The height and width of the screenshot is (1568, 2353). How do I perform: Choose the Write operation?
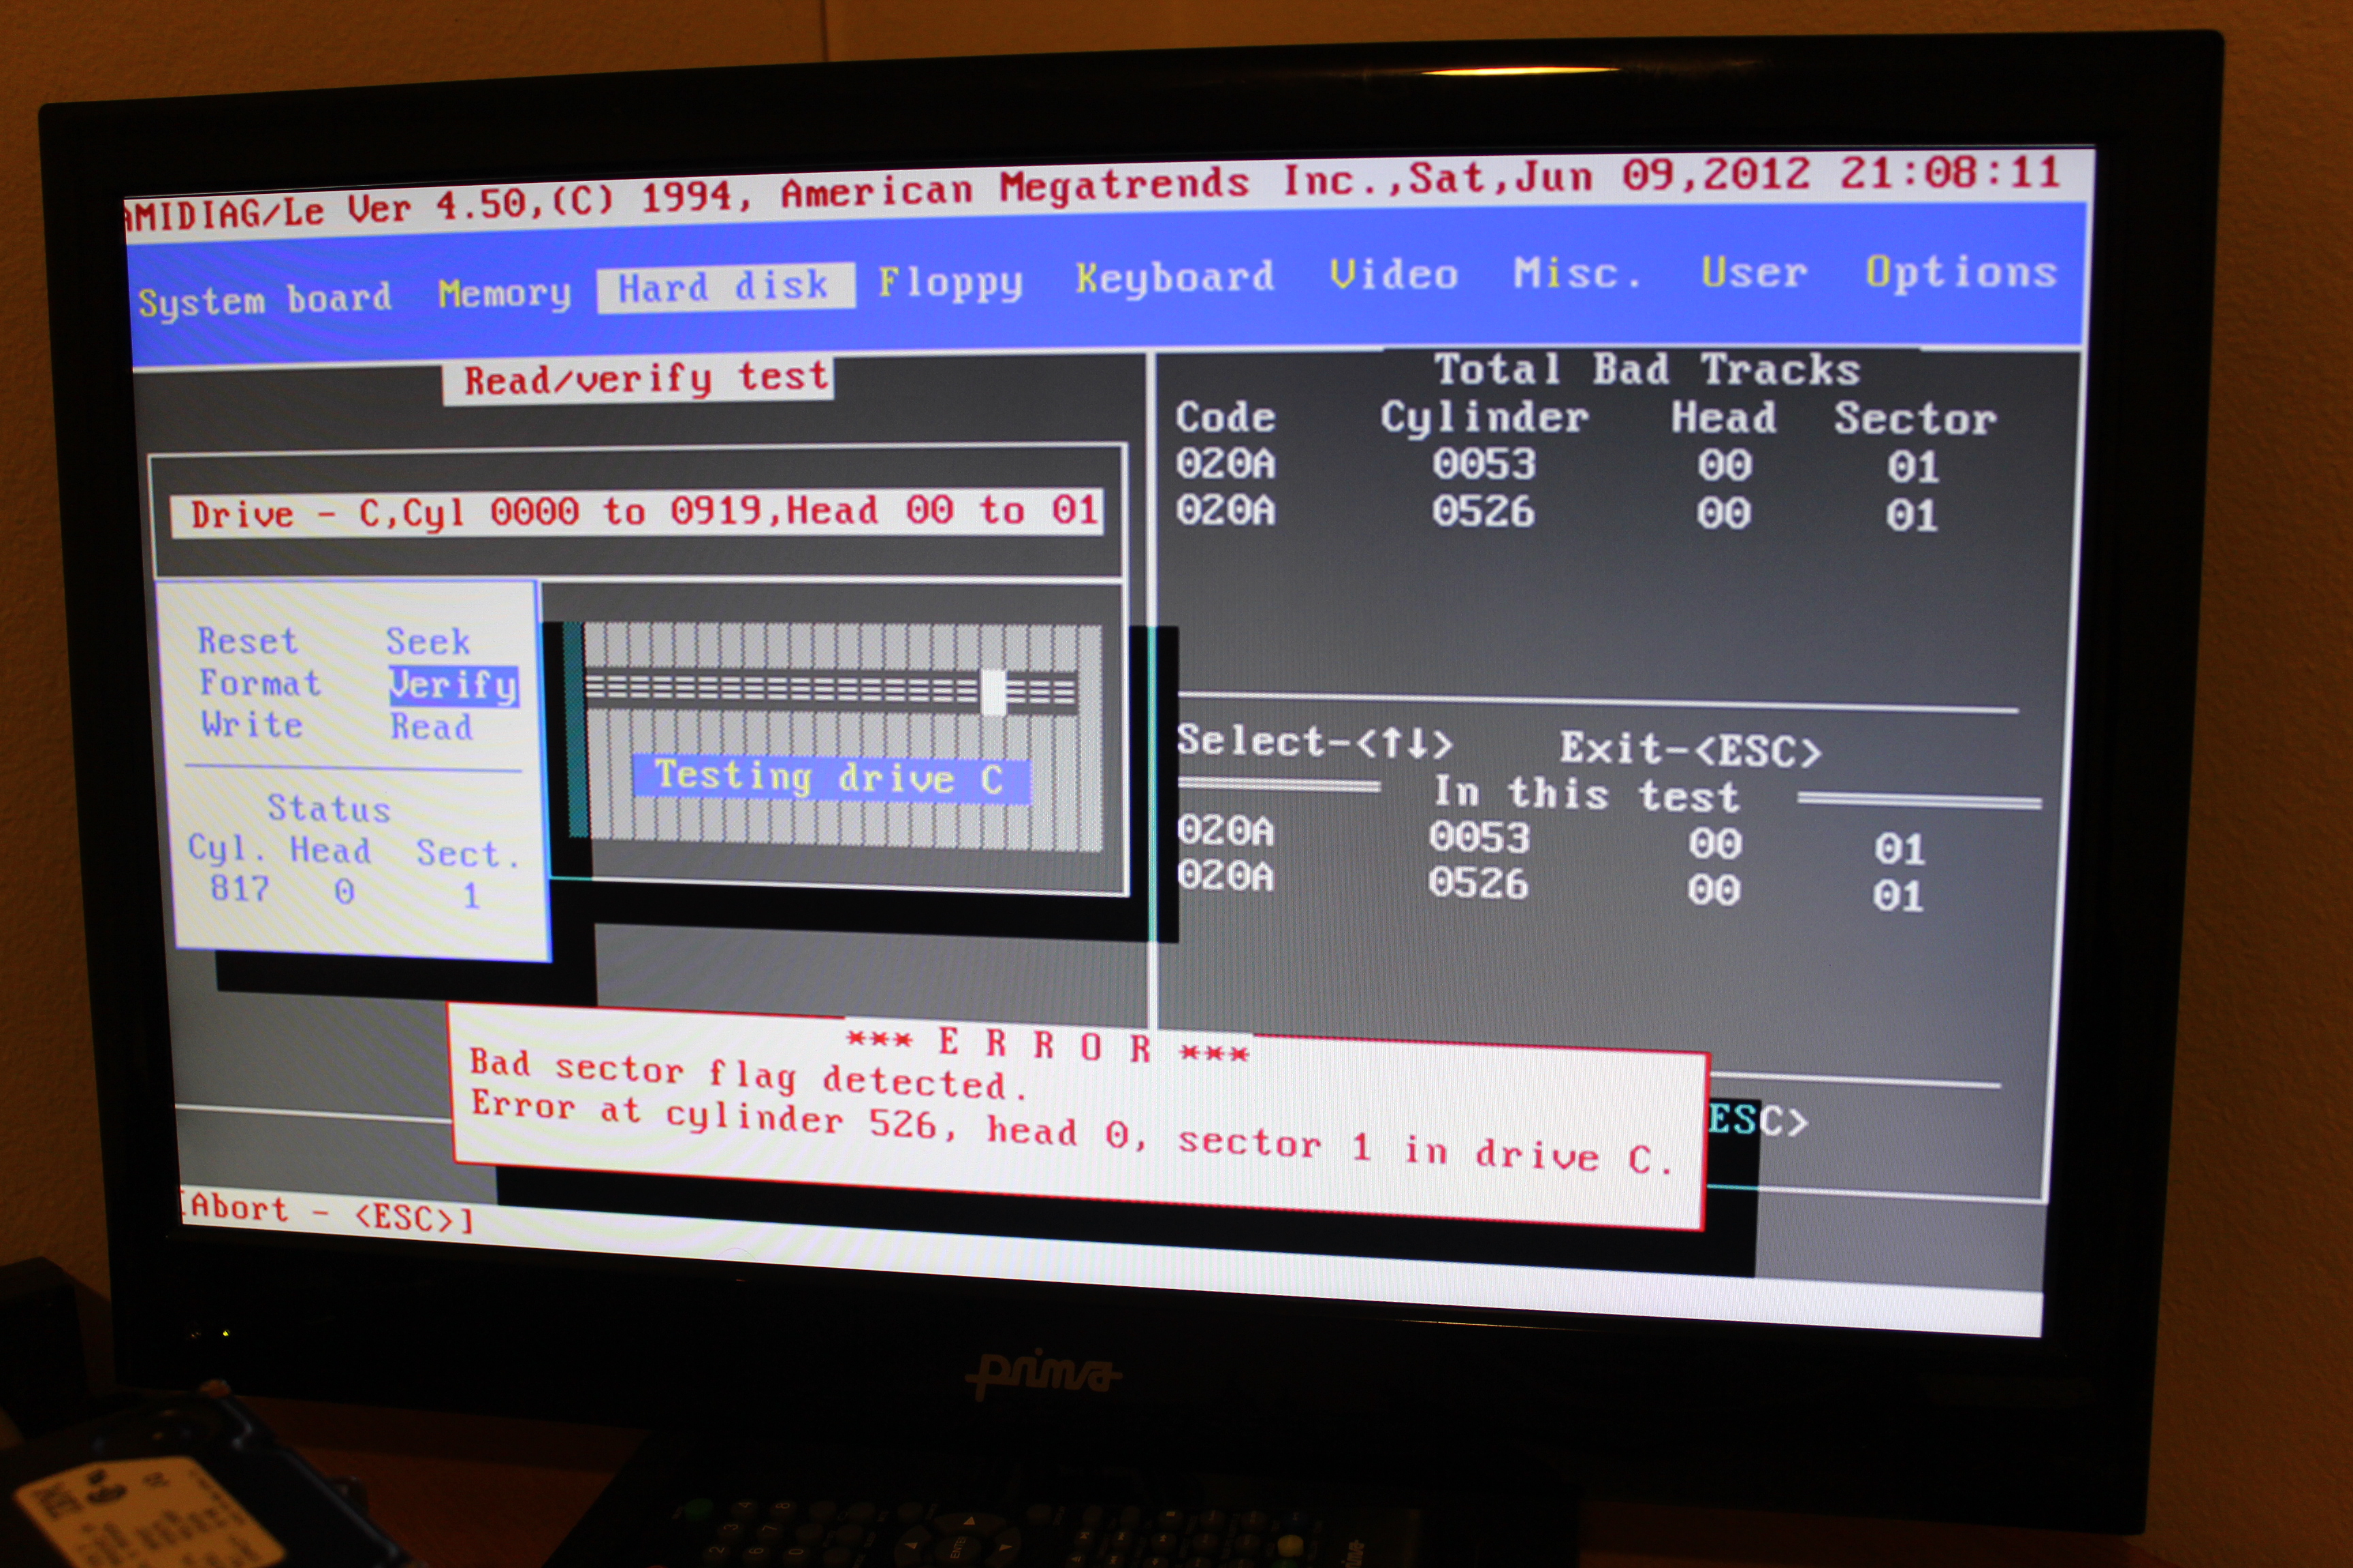(x=252, y=724)
